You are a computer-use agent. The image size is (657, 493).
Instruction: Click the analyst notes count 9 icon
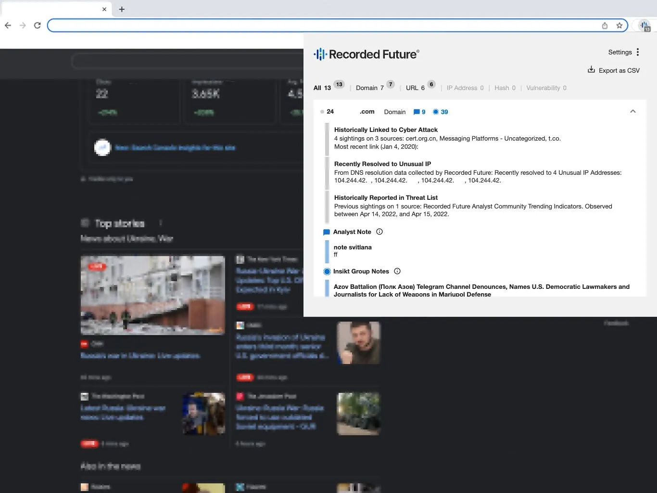pos(419,112)
